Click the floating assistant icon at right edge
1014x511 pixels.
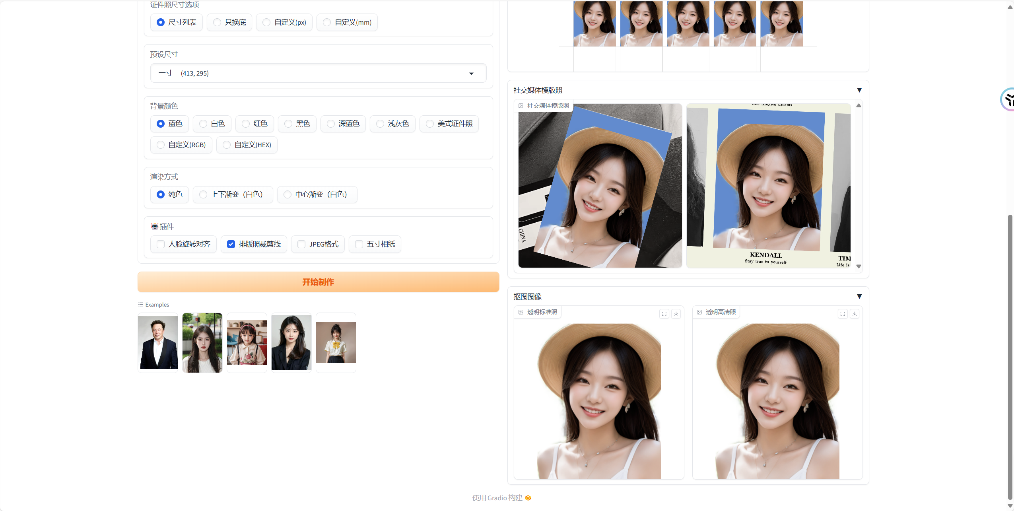[x=1008, y=99]
